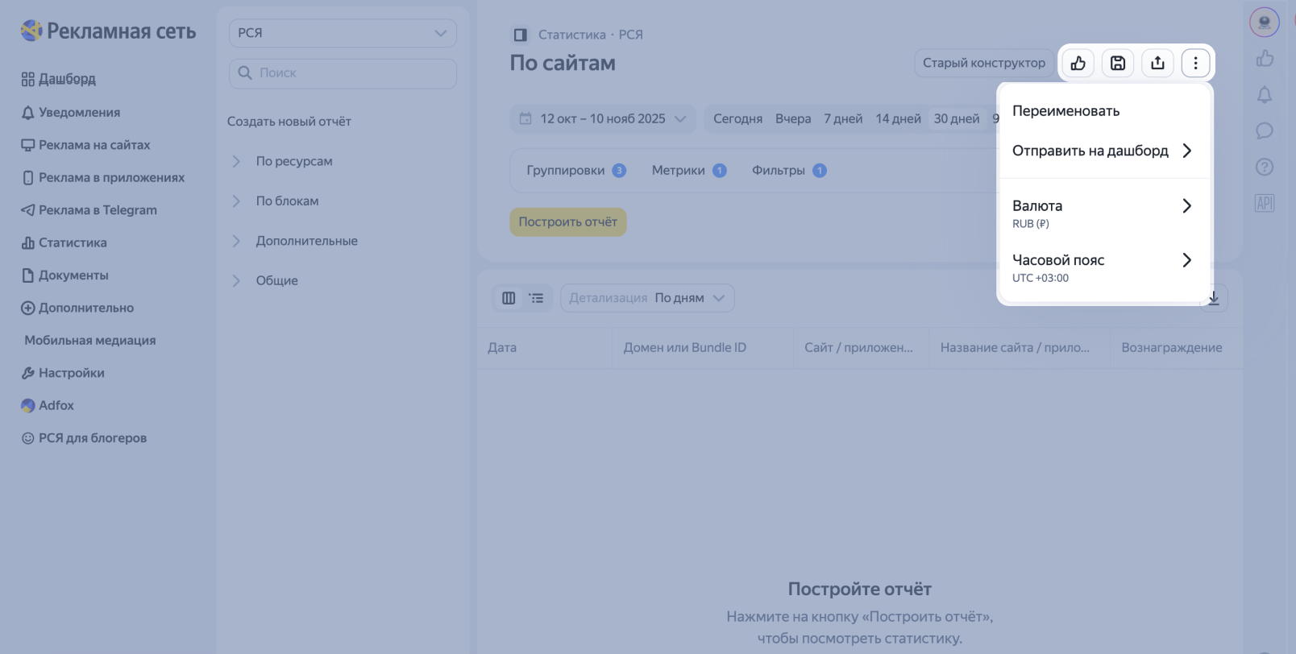Image resolution: width=1296 pixels, height=654 pixels.
Task: Click the Дата column header
Action: [502, 348]
